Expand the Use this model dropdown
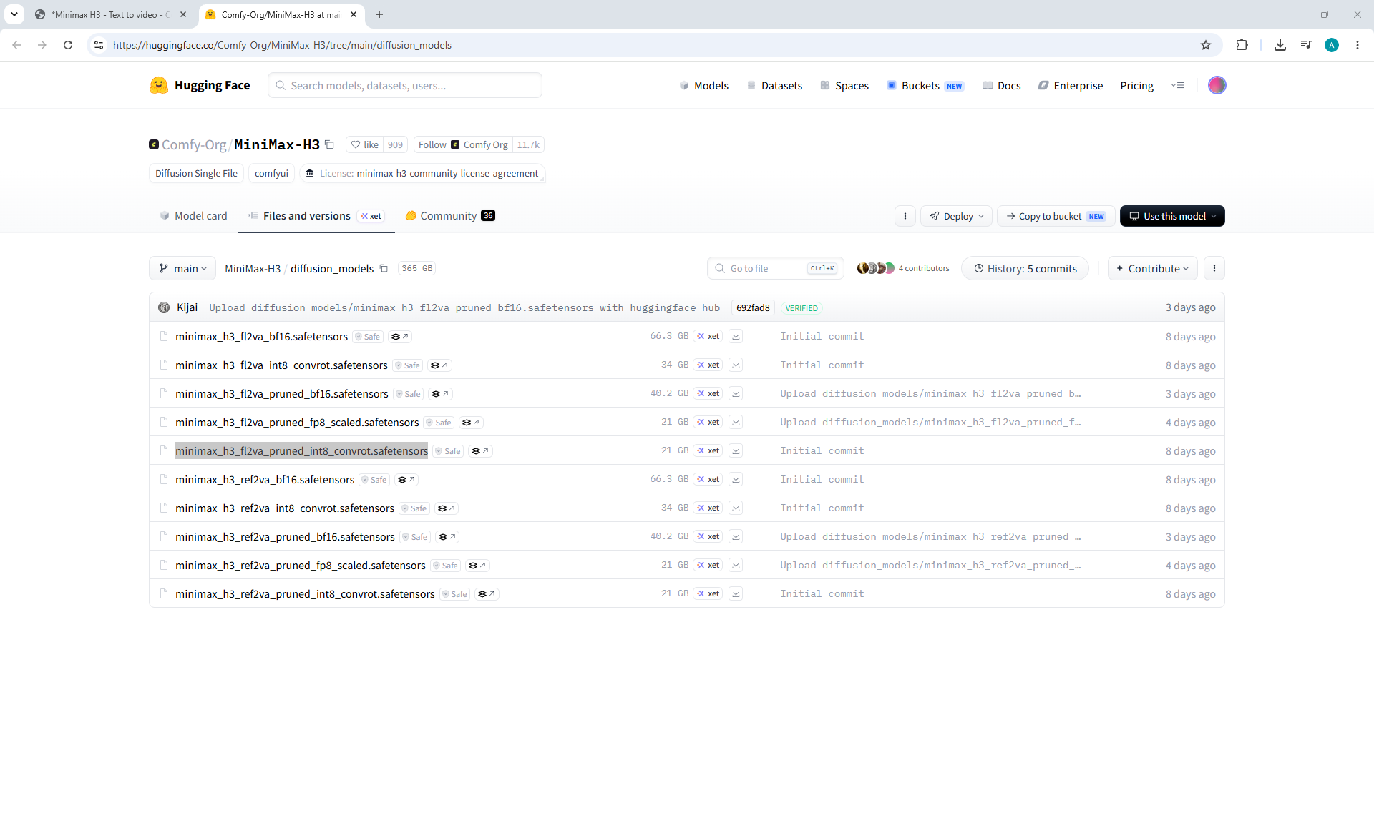This screenshot has width=1374, height=823. pos(1172,216)
